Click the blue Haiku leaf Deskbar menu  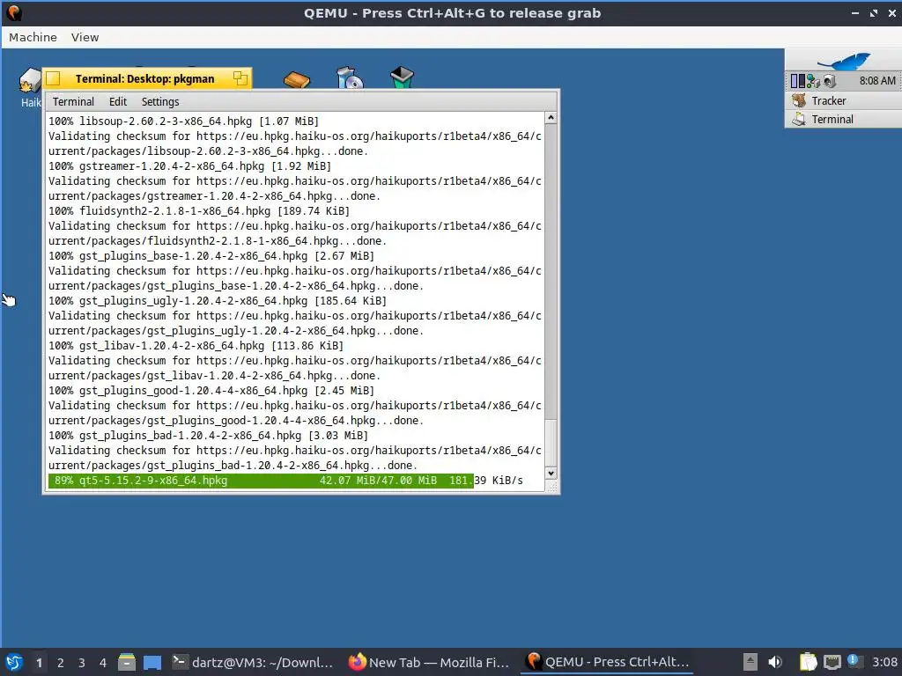coord(844,61)
